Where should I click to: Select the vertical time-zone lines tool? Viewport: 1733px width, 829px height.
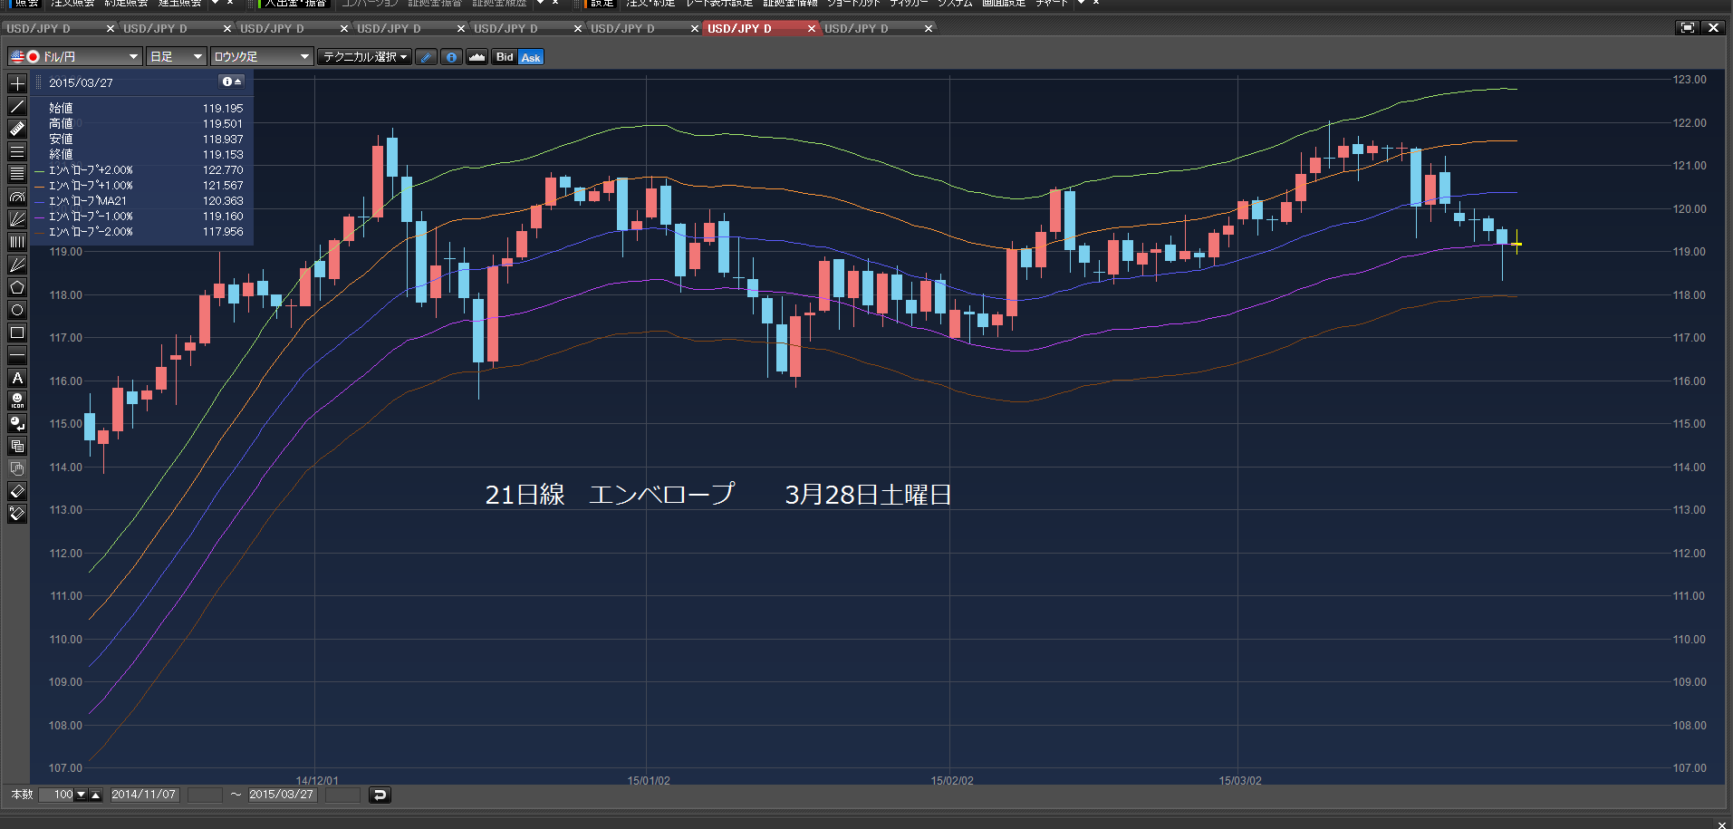(17, 242)
